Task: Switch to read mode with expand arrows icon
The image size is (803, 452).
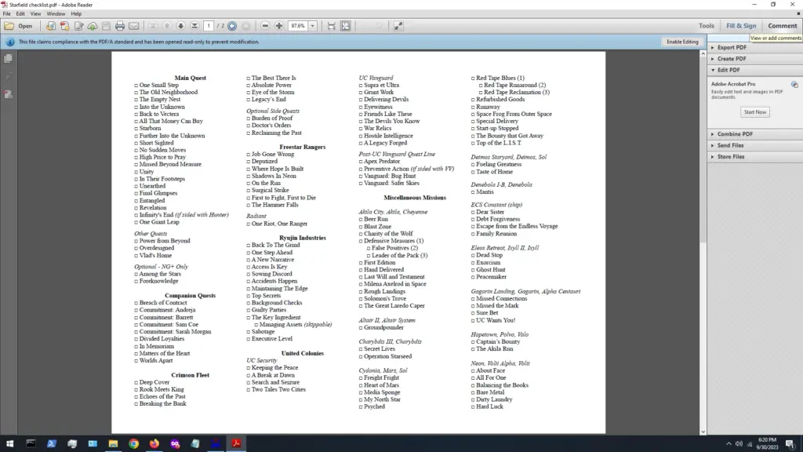Action: 398,26
